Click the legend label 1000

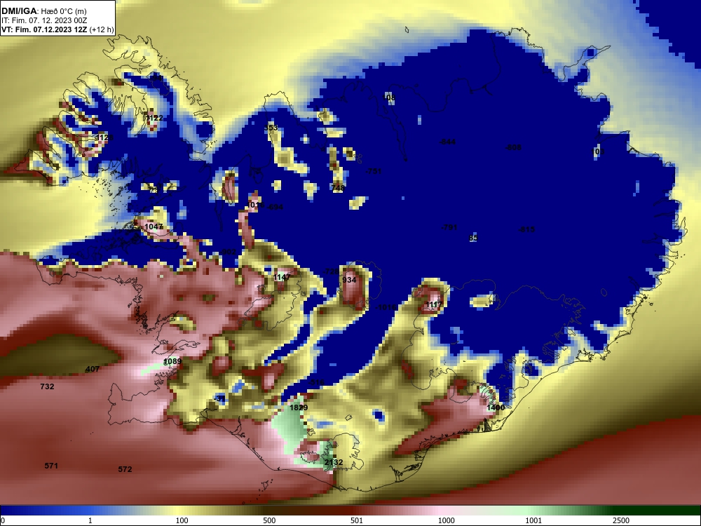pos(446,520)
